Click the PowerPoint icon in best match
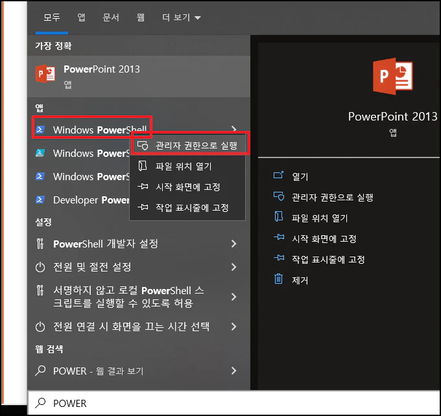Image resolution: width=441 pixels, height=416 pixels. pyautogui.click(x=45, y=74)
